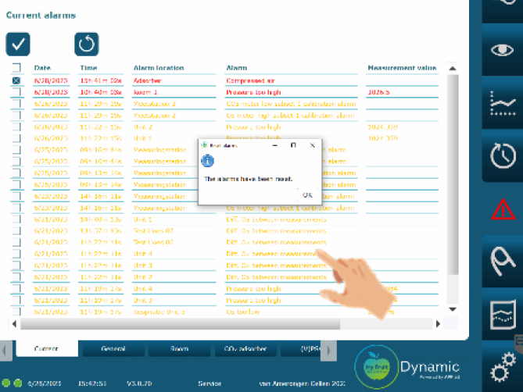Click the reset alarms circular arrow button
Viewport: 523px width, 392px height.
87,44
